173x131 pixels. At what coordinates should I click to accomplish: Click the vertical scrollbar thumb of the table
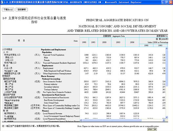pyautogui.click(x=167, y=68)
